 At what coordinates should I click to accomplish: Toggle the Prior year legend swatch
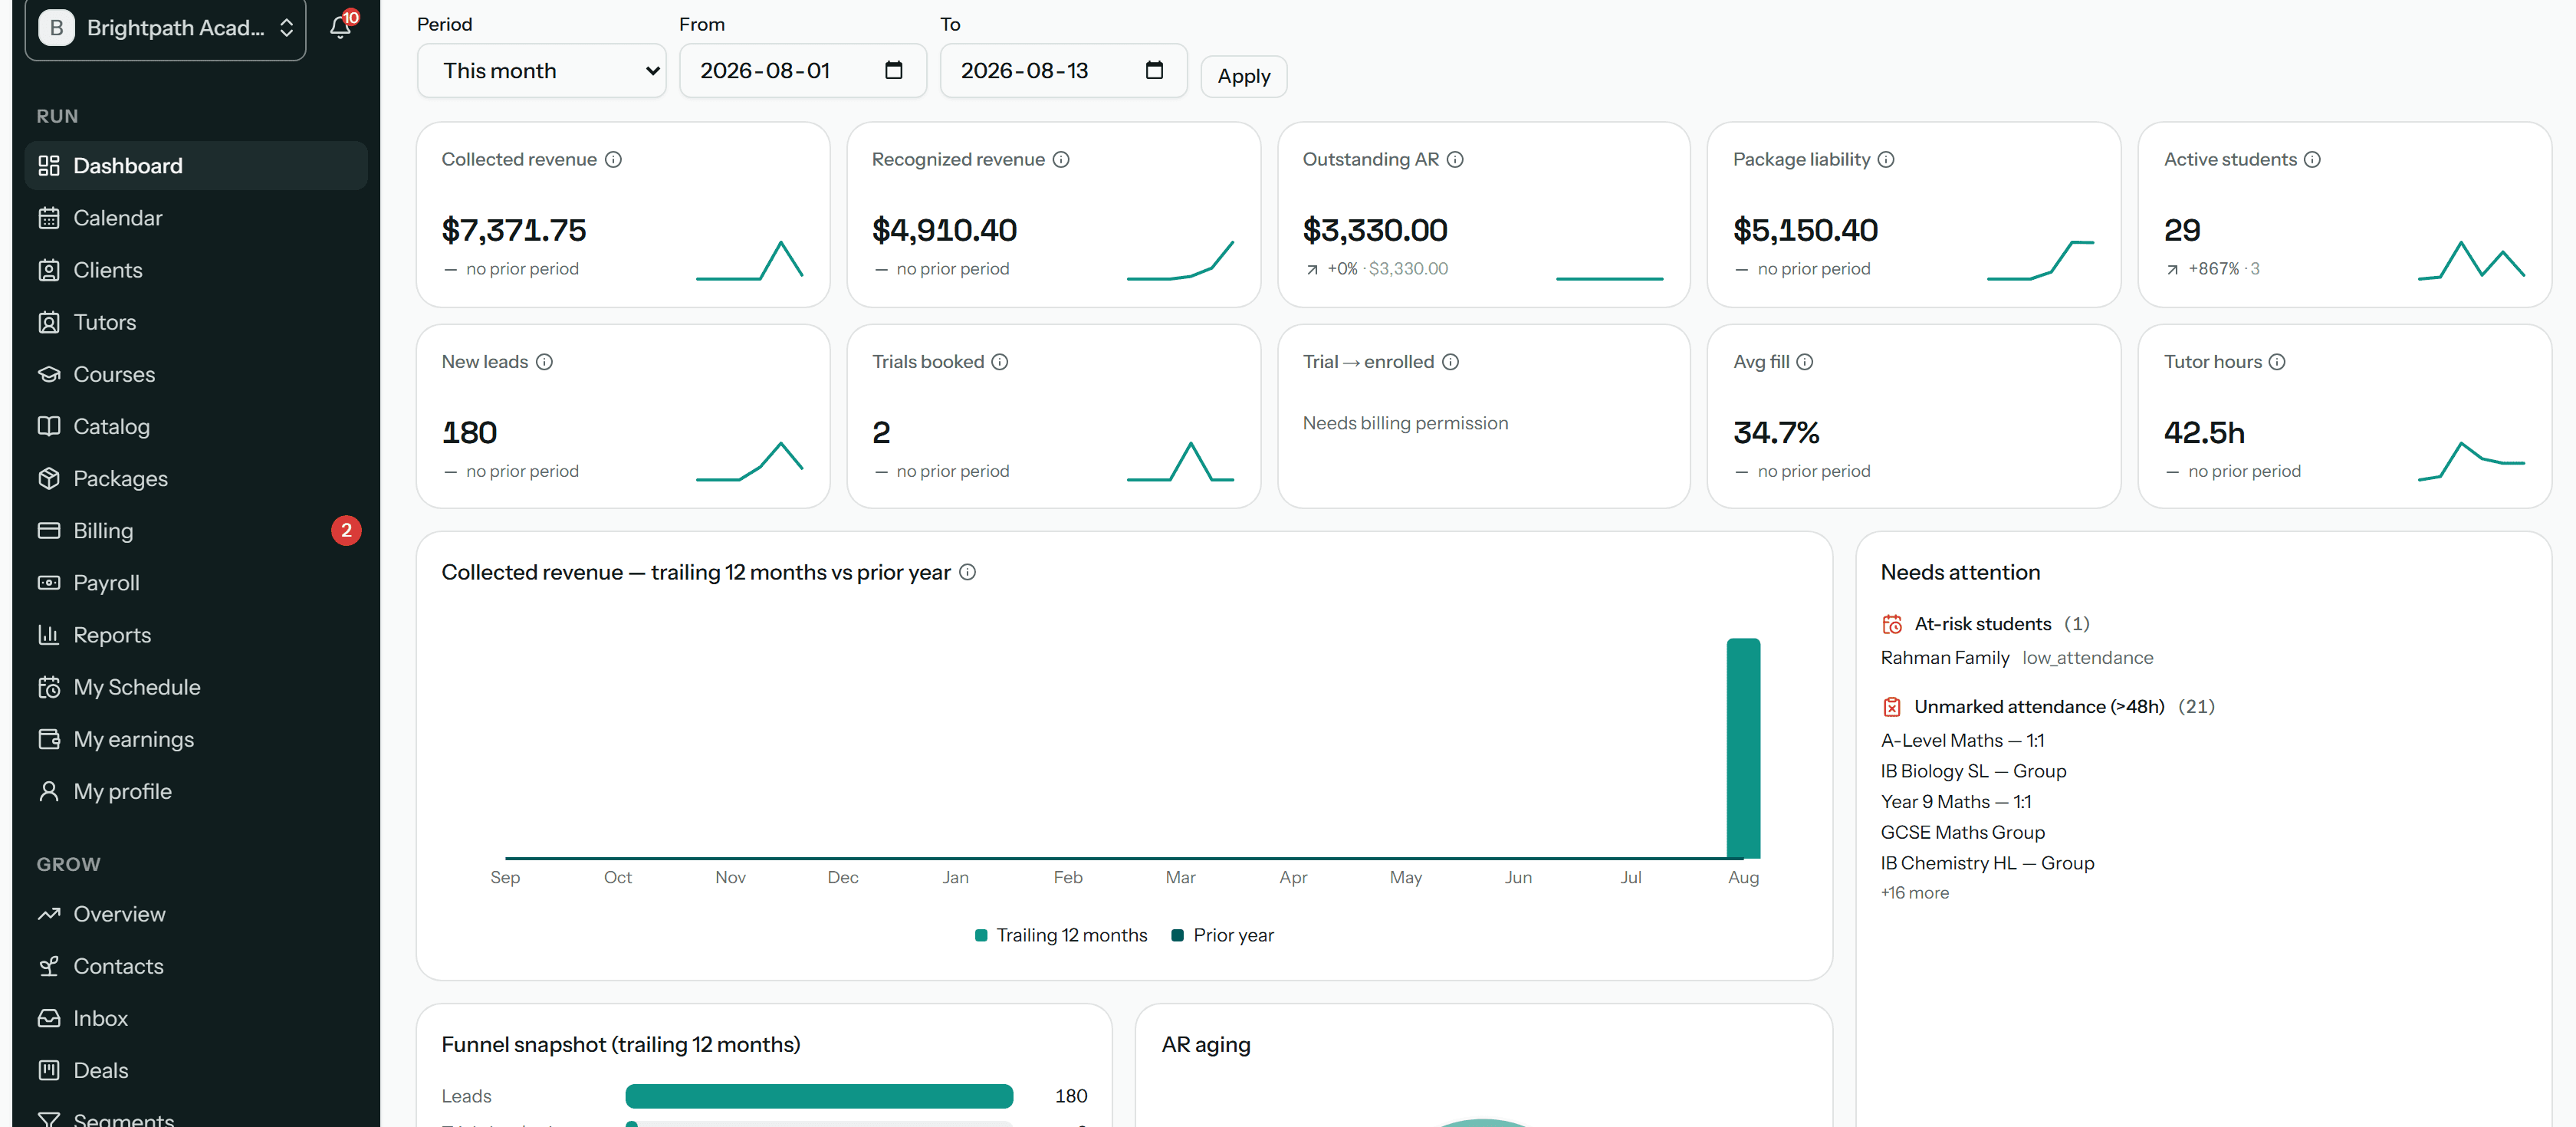(x=1177, y=935)
